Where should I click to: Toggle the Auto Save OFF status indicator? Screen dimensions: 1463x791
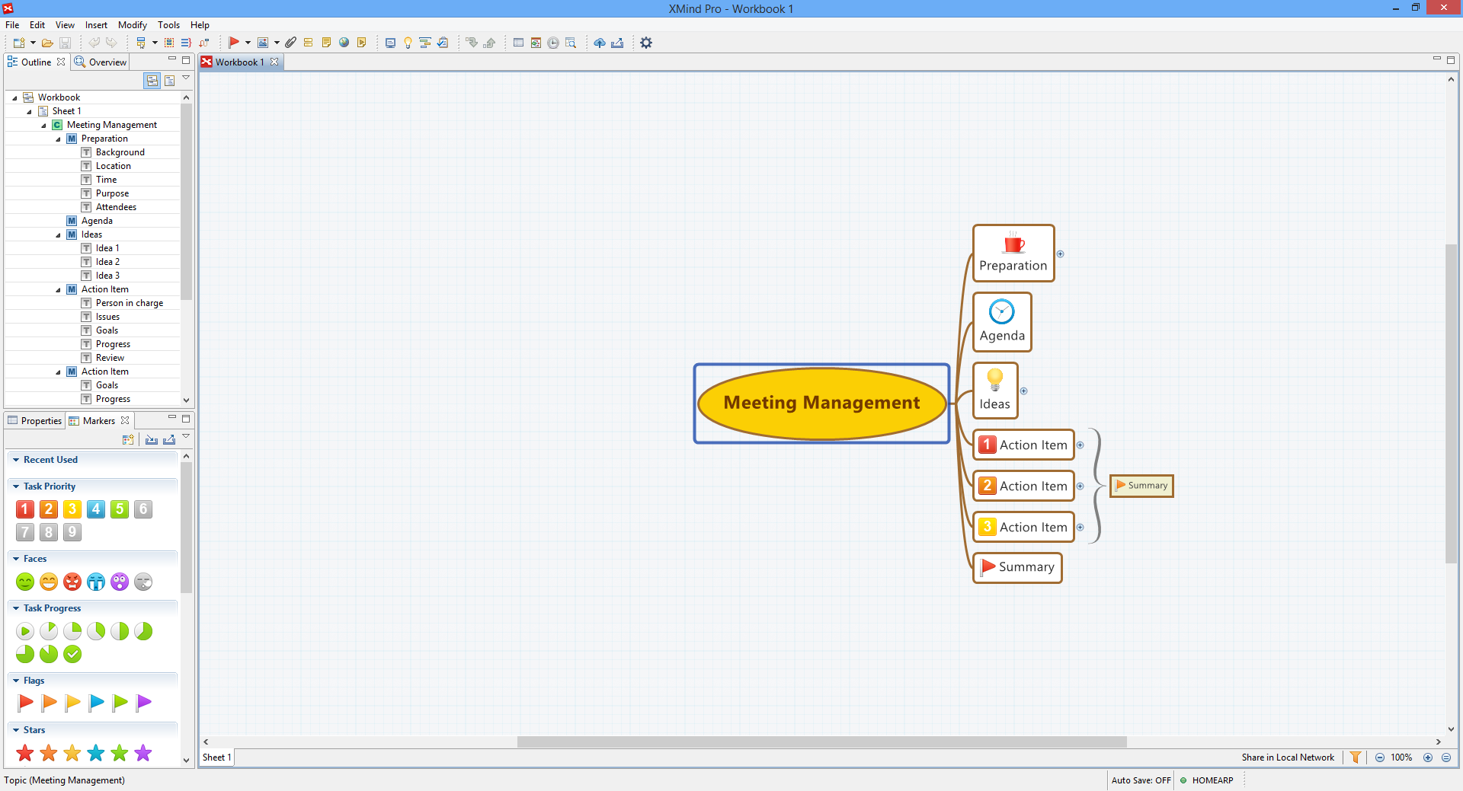tap(1141, 780)
